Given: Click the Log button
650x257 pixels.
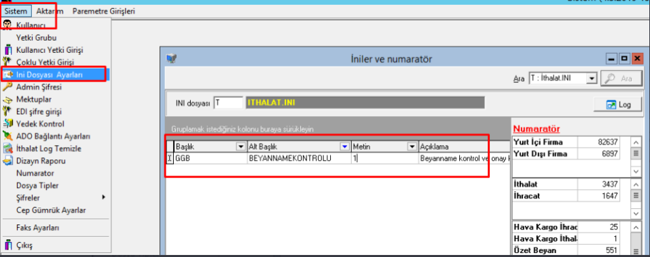Looking at the screenshot, I should [x=618, y=104].
